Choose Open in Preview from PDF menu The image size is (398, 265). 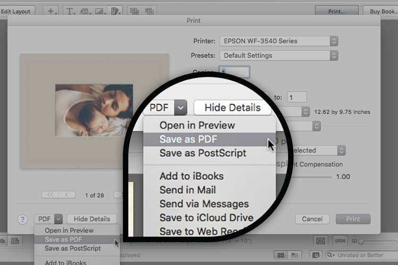click(x=69, y=231)
